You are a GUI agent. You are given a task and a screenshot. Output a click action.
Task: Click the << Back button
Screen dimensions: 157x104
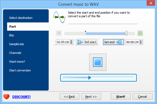(x=69, y=97)
